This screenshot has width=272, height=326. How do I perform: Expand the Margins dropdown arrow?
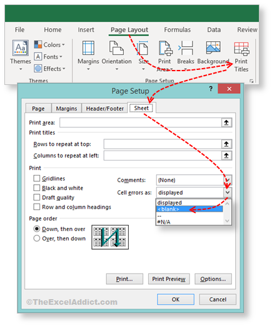[x=88, y=69]
